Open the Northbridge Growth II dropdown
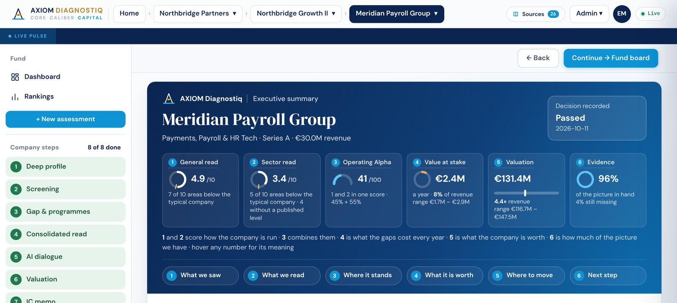The width and height of the screenshot is (677, 303). [296, 14]
